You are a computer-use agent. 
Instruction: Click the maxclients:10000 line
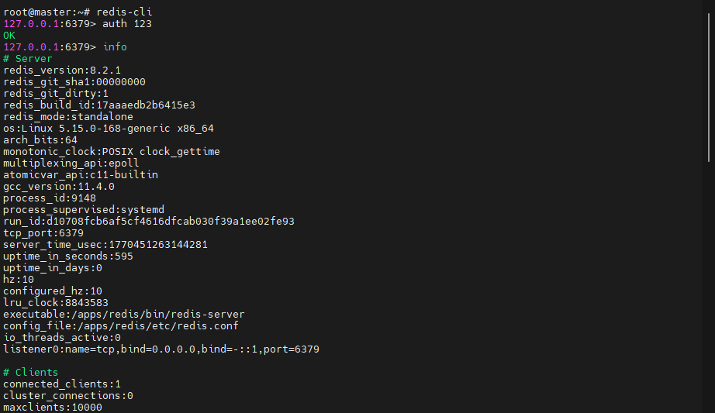(53, 407)
